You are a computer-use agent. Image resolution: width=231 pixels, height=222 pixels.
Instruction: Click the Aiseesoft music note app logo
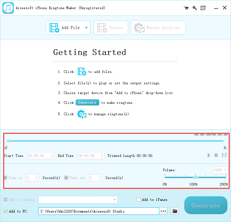(8, 8)
